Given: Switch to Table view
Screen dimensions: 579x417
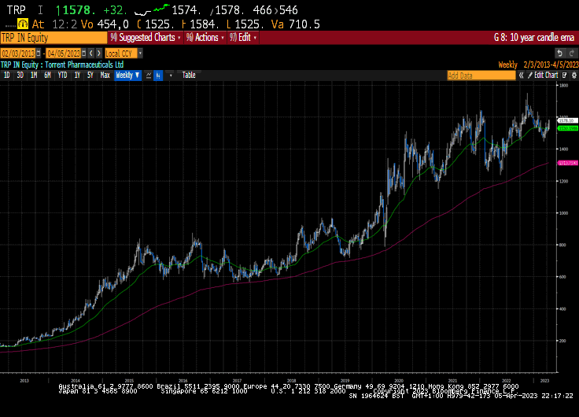Looking at the screenshot, I should (189, 76).
